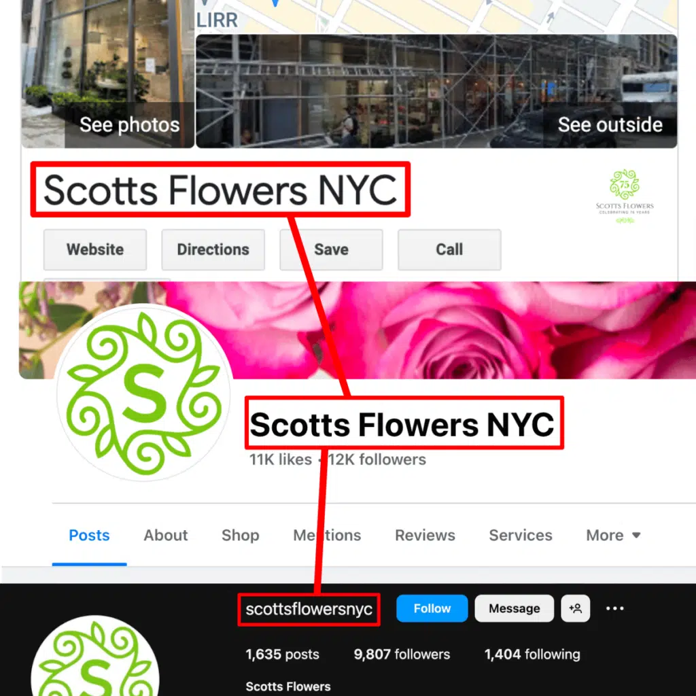Open the 9,807 followers list

tap(402, 655)
